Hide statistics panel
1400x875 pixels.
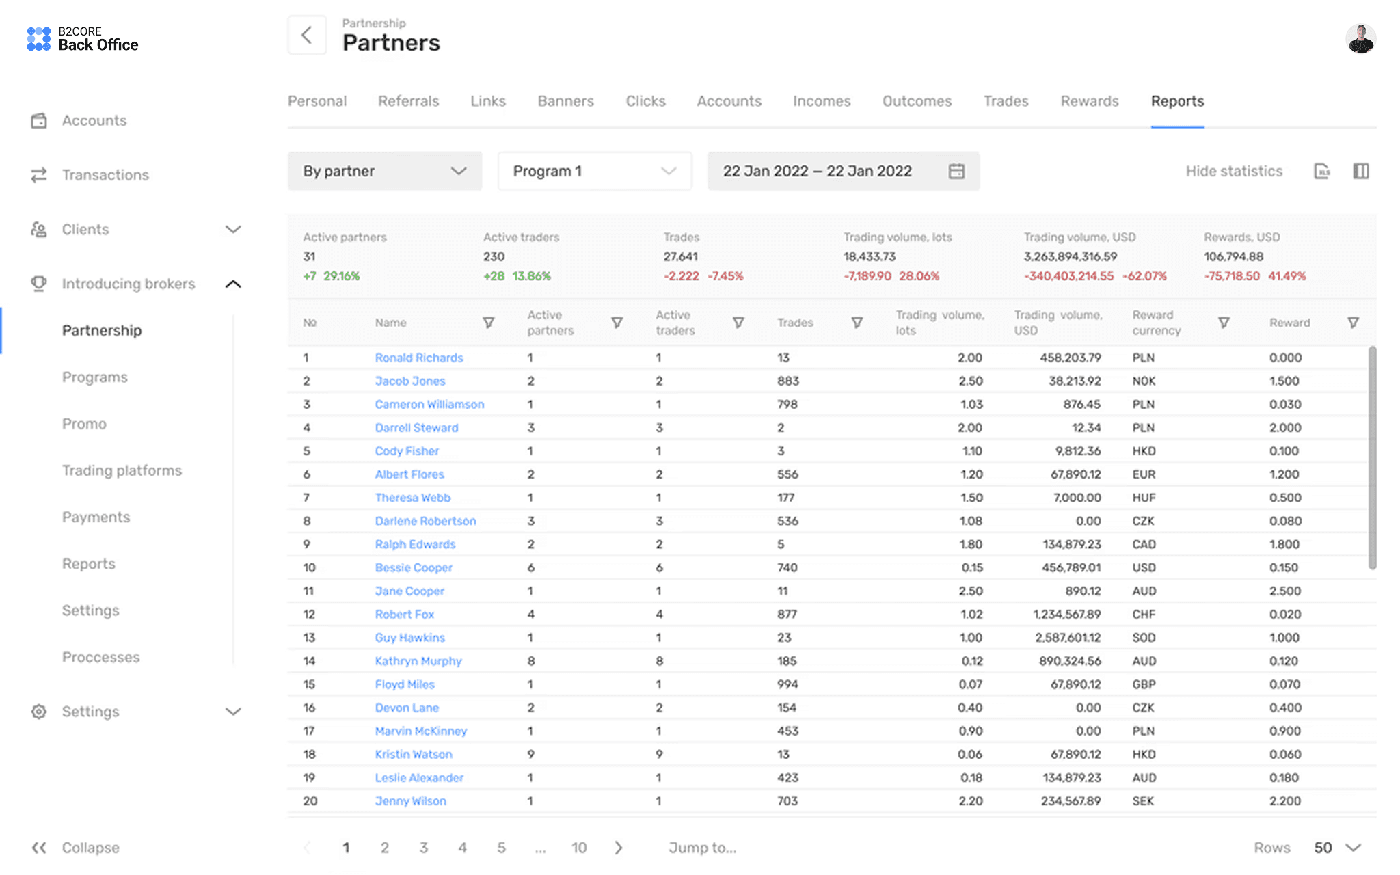(x=1234, y=171)
